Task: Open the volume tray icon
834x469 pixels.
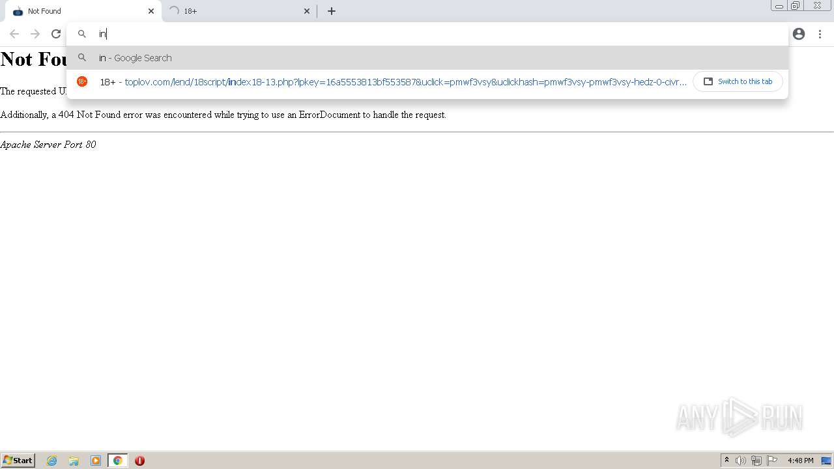Action: 741,461
